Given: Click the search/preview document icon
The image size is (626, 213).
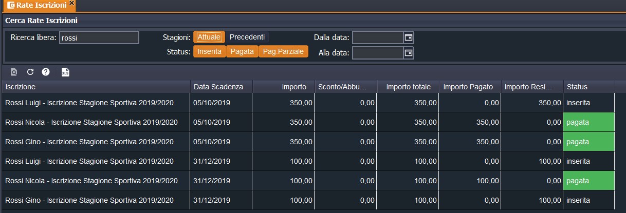Looking at the screenshot, I should (14, 72).
